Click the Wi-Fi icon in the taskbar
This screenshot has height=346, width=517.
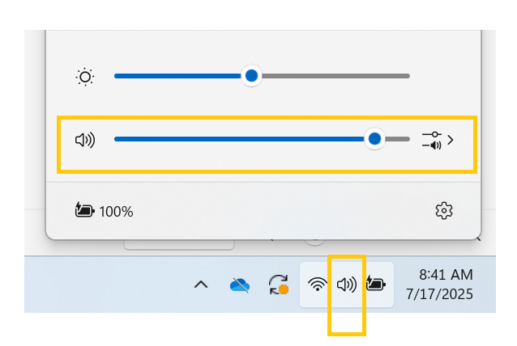317,285
